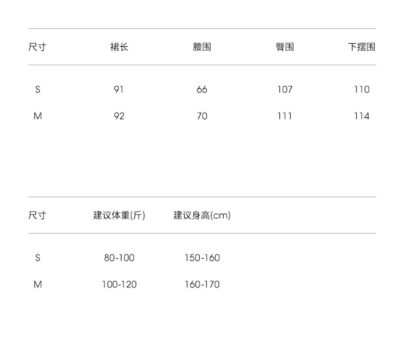Screen dimensions: 404x347
Task: Click the S label beside 80-100
Action: click(x=37, y=258)
